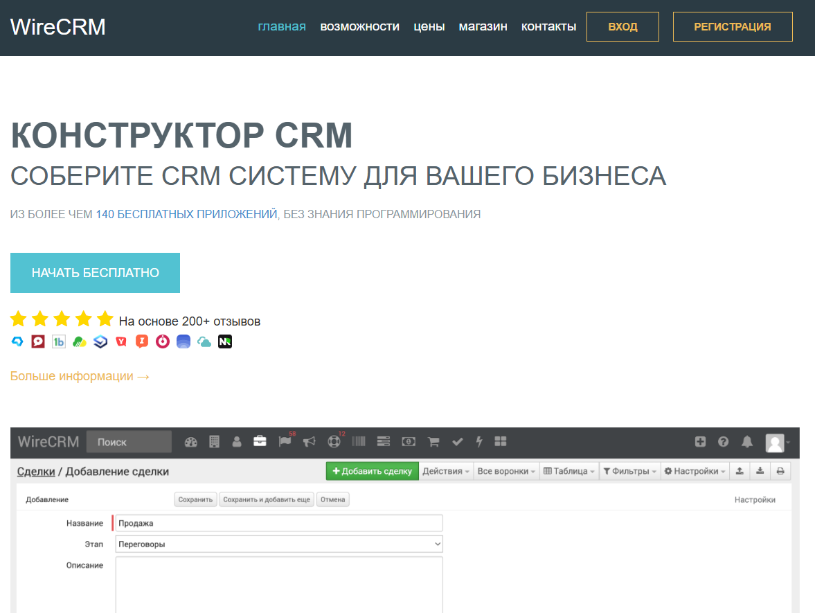
Task: Expand the Настройки gear dropdown
Action: (x=695, y=471)
